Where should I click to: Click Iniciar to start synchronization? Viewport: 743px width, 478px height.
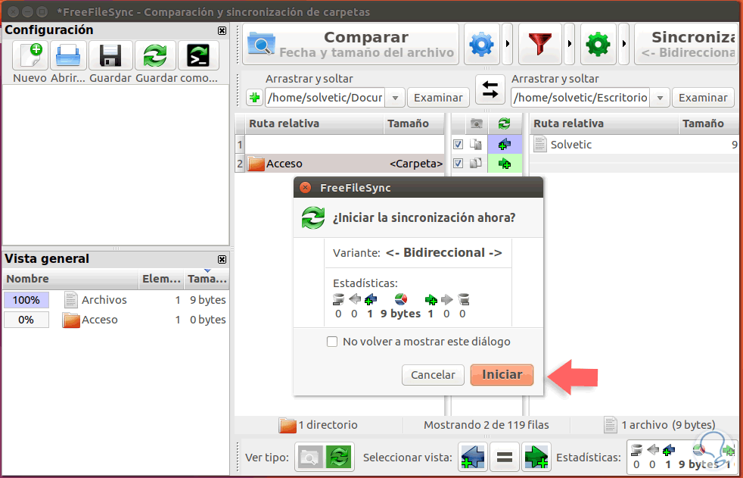pyautogui.click(x=502, y=375)
